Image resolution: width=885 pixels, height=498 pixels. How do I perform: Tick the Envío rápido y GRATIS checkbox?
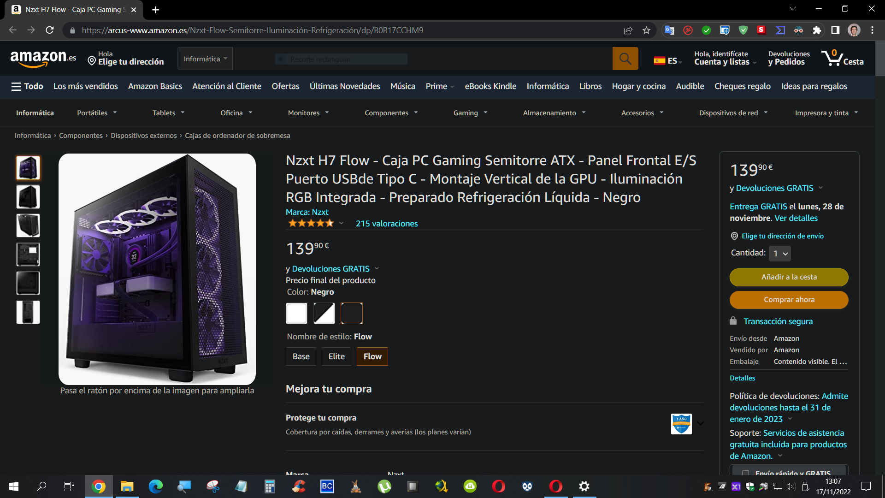point(745,473)
